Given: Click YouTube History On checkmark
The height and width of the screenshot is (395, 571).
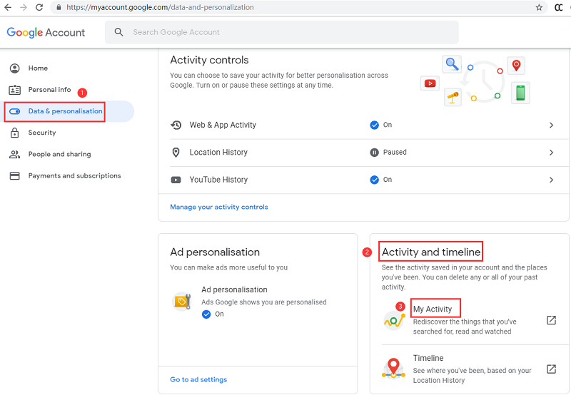Looking at the screenshot, I should pyautogui.click(x=374, y=180).
